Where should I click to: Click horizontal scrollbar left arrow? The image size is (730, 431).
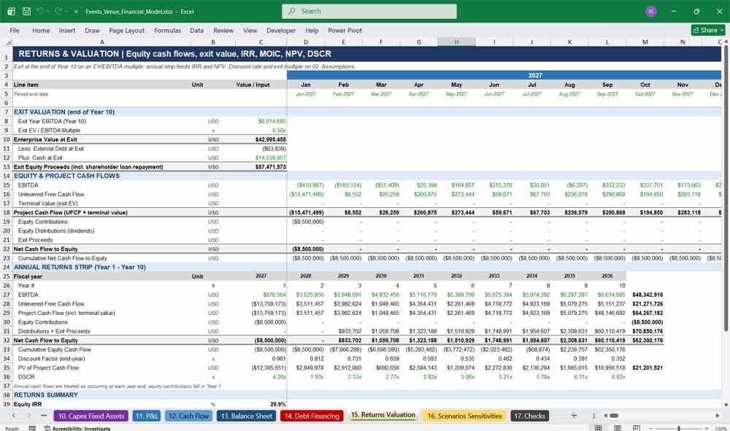point(605,416)
